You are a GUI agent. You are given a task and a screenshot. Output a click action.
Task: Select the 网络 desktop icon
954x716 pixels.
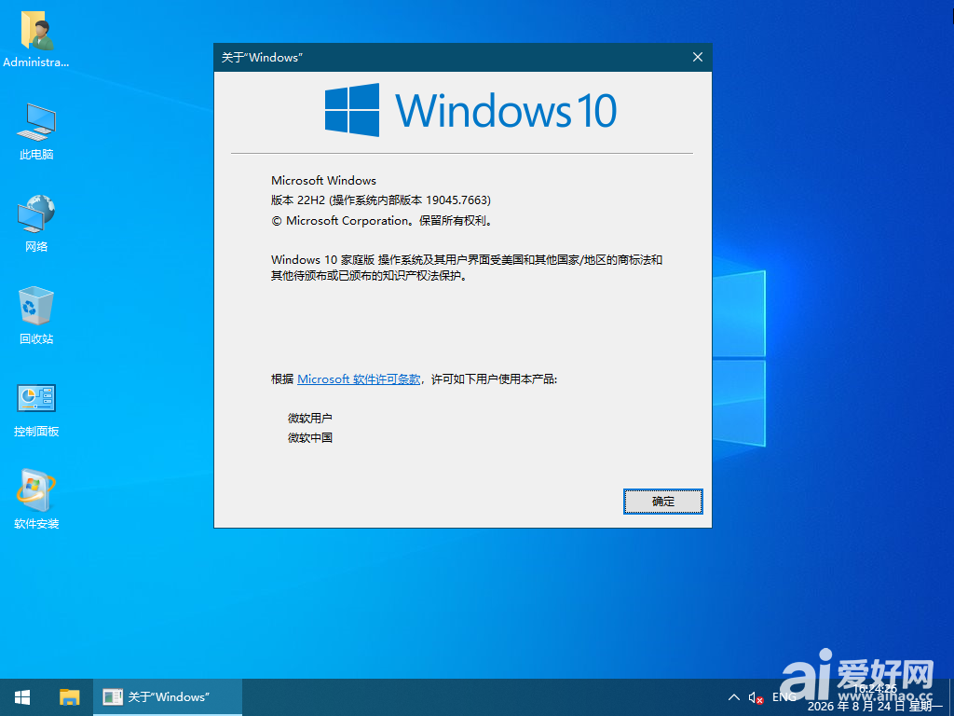click(x=36, y=224)
